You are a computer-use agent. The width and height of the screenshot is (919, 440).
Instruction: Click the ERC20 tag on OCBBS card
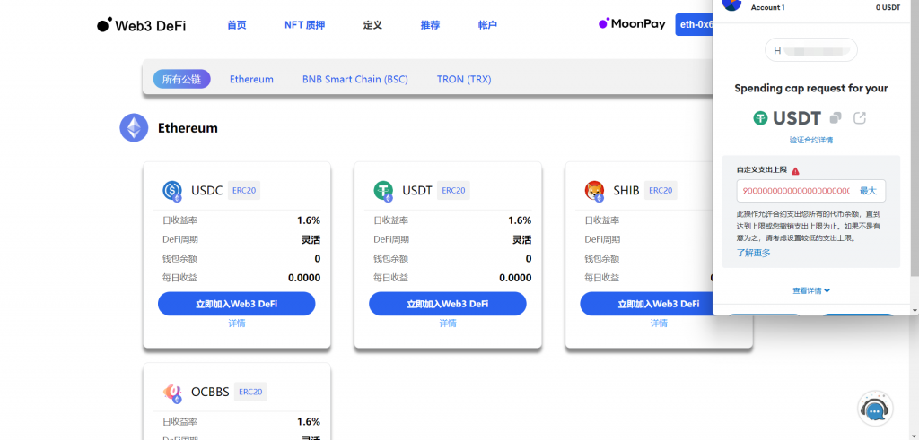coord(250,392)
